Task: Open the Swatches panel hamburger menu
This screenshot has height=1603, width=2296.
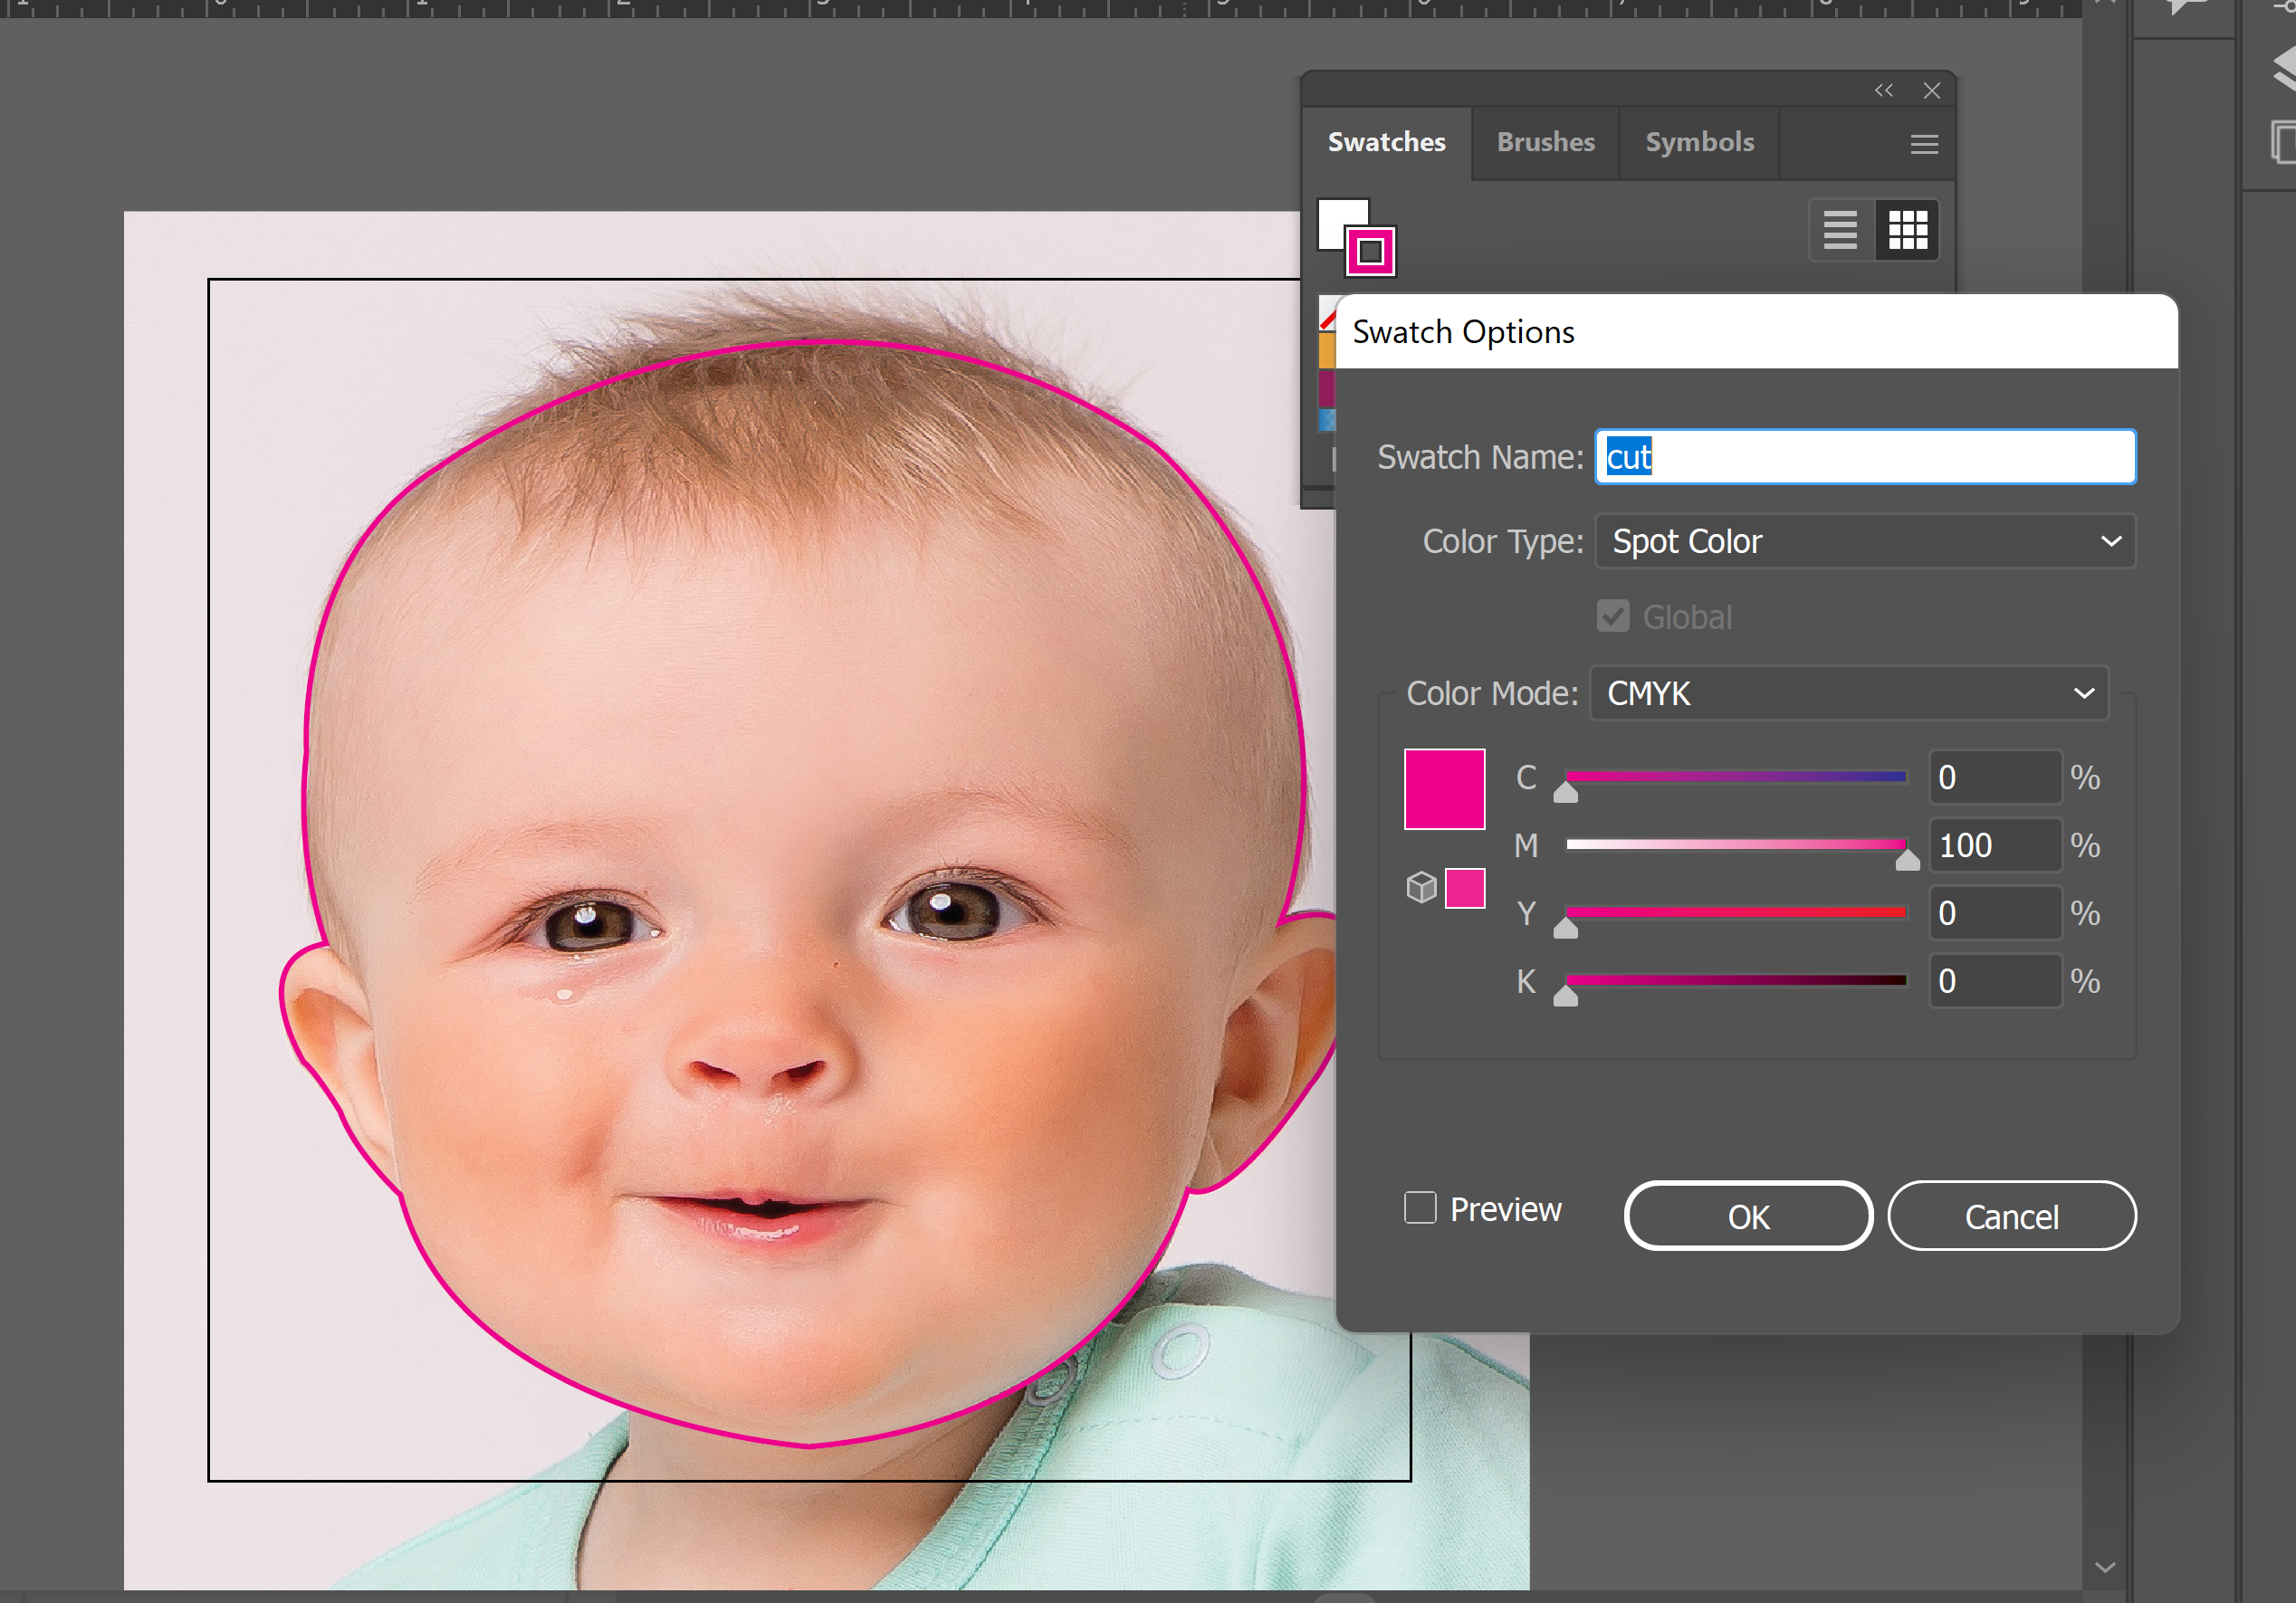Action: (x=1924, y=144)
